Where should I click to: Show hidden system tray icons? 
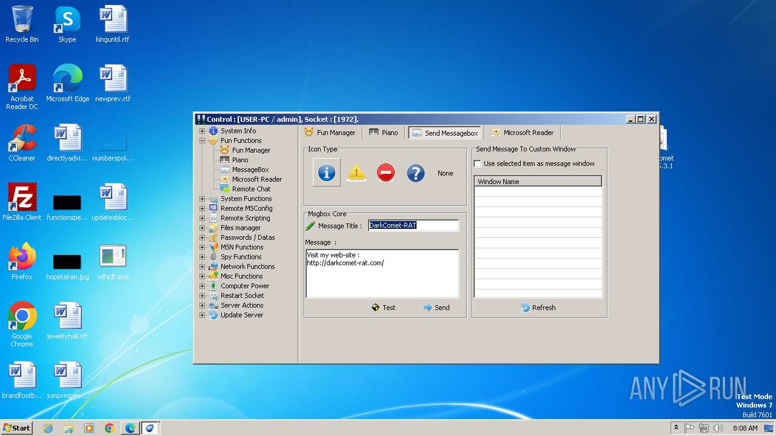click(x=676, y=428)
